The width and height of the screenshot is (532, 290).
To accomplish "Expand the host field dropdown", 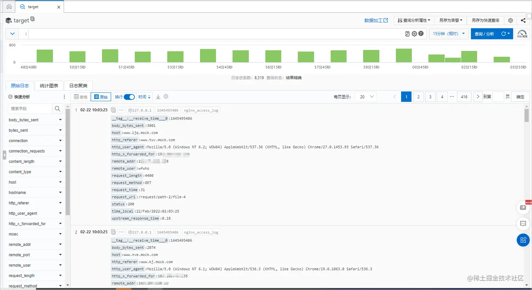I will pos(60,182).
